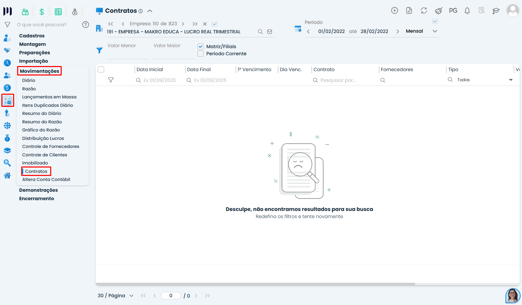This screenshot has width=522, height=305.
Task: Open the Diário menu item
Action: click(29, 80)
